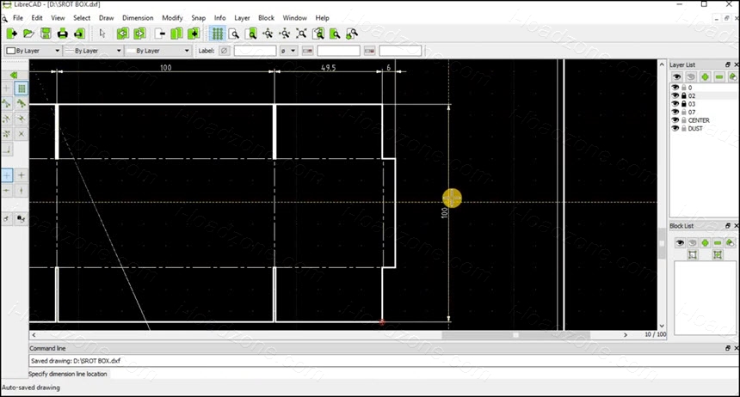Add a block in Block List
The height and width of the screenshot is (397, 740).
coord(705,243)
